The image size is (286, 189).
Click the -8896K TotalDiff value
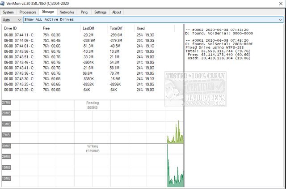pos(115,85)
